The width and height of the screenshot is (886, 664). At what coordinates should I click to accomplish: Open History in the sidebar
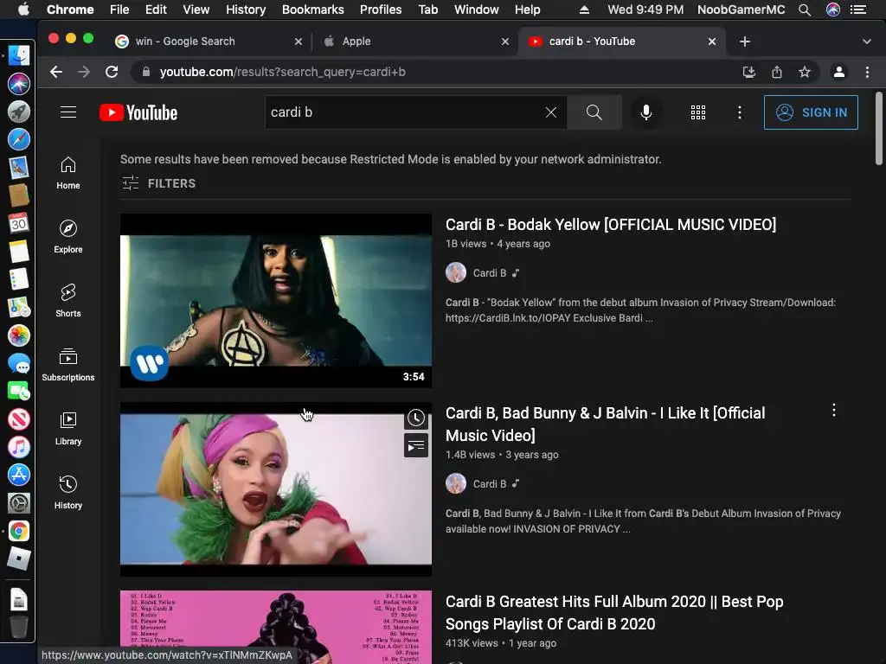[68, 493]
